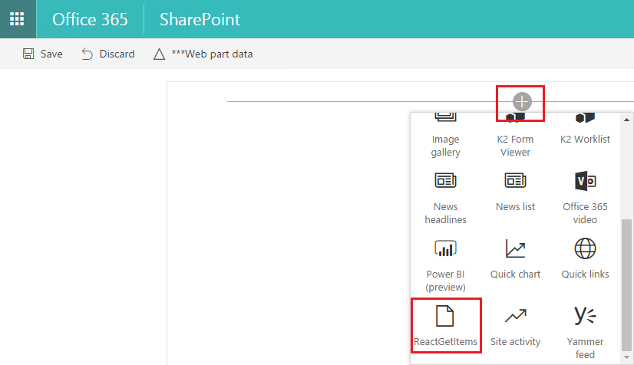Click the Power BI (preview) label
The image size is (634, 365).
445,281
